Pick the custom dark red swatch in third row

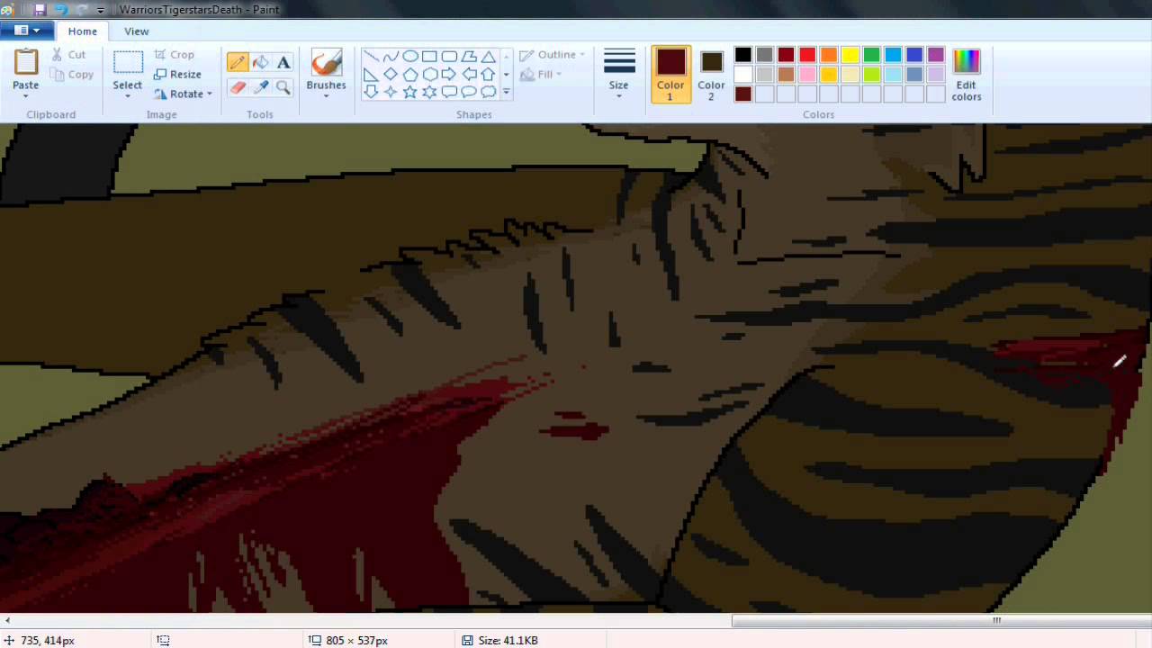742,94
